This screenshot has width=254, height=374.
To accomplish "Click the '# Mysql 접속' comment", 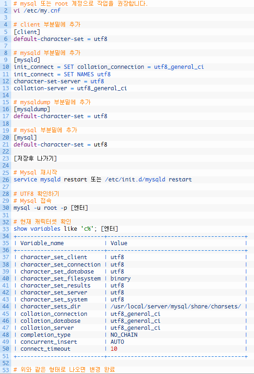I will pos(33,200).
